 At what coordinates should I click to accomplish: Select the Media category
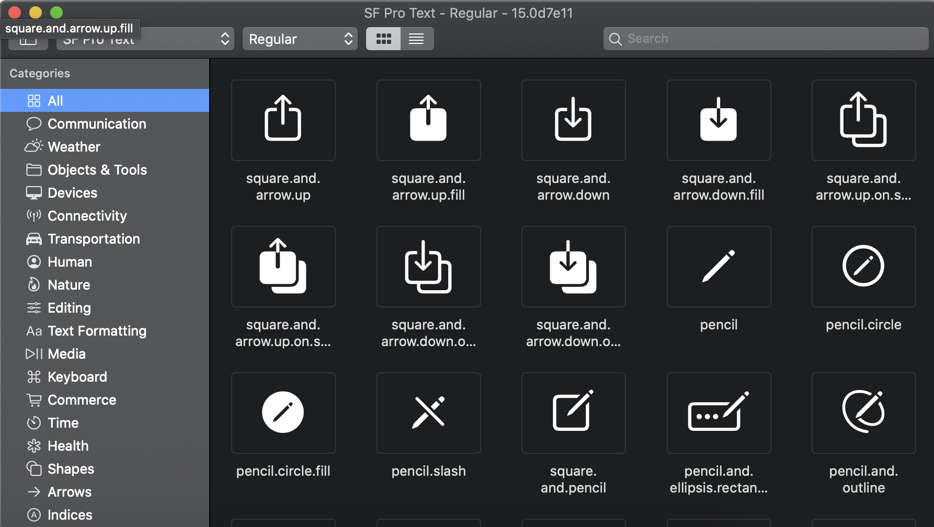(105, 353)
